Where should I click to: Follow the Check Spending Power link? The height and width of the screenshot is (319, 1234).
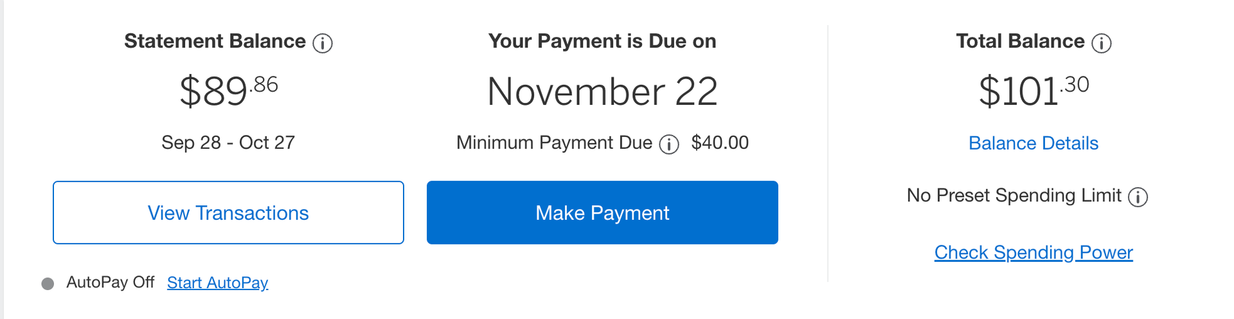[x=1033, y=252]
